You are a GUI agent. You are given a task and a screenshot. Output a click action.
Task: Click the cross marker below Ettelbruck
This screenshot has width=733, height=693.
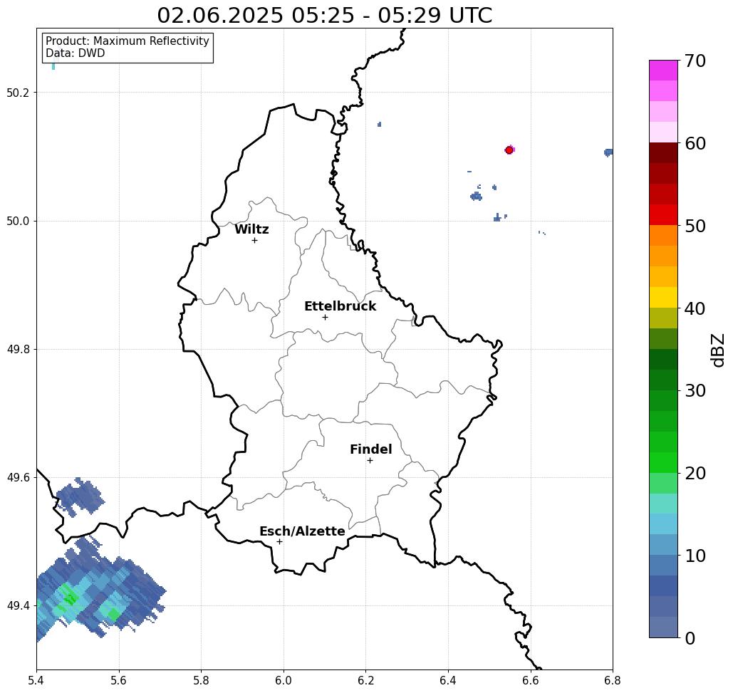pos(325,317)
